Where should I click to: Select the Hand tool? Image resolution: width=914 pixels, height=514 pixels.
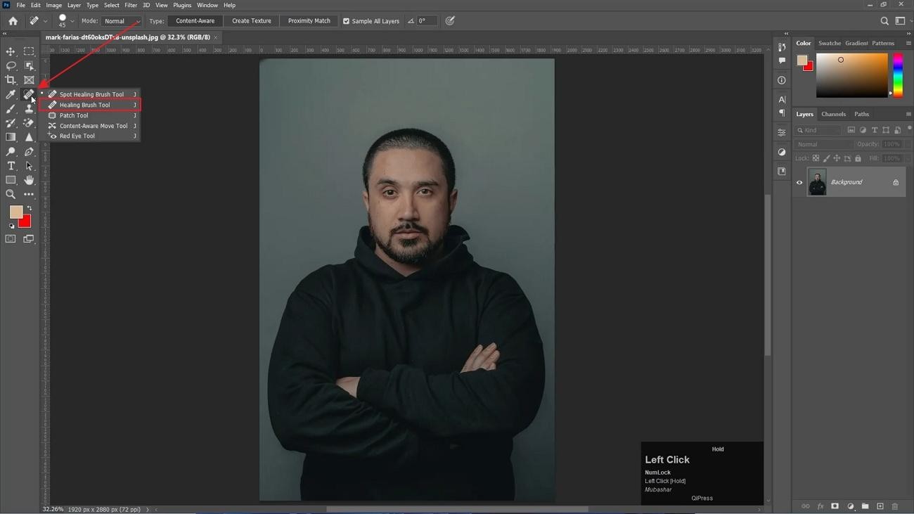[29, 180]
